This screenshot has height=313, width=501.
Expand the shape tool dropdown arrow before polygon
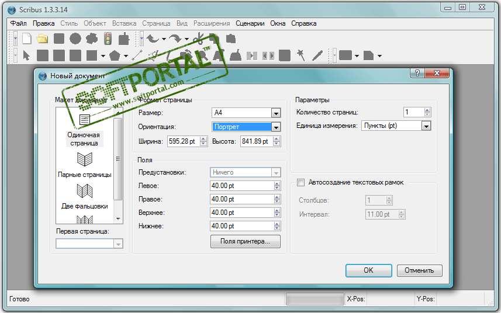pos(103,56)
